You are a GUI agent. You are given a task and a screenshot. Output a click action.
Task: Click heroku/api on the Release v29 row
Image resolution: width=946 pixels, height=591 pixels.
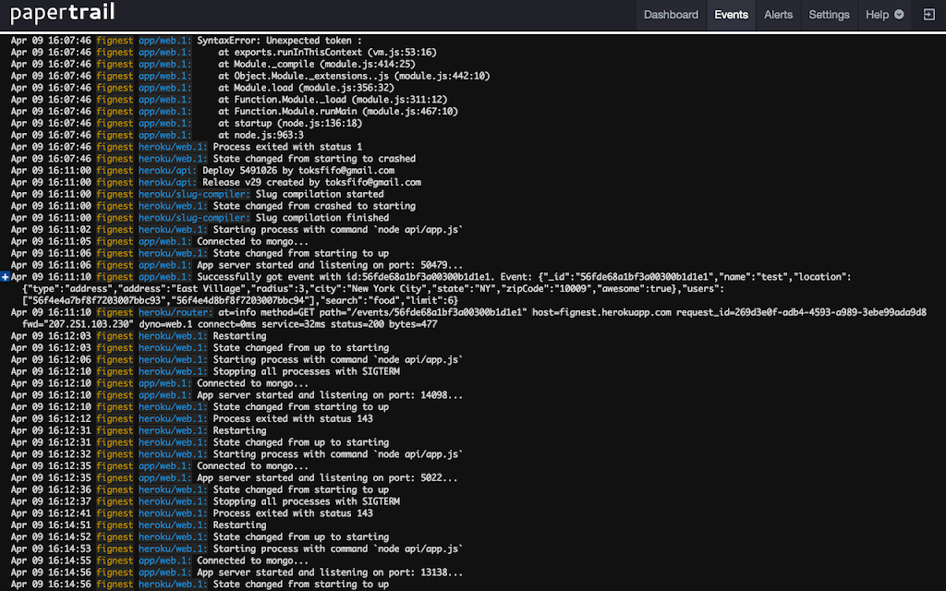[167, 182]
